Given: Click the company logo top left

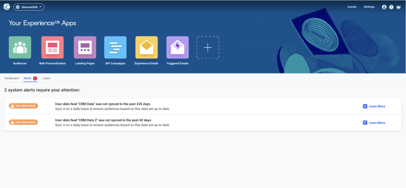Looking at the screenshot, I should click(x=6, y=7).
